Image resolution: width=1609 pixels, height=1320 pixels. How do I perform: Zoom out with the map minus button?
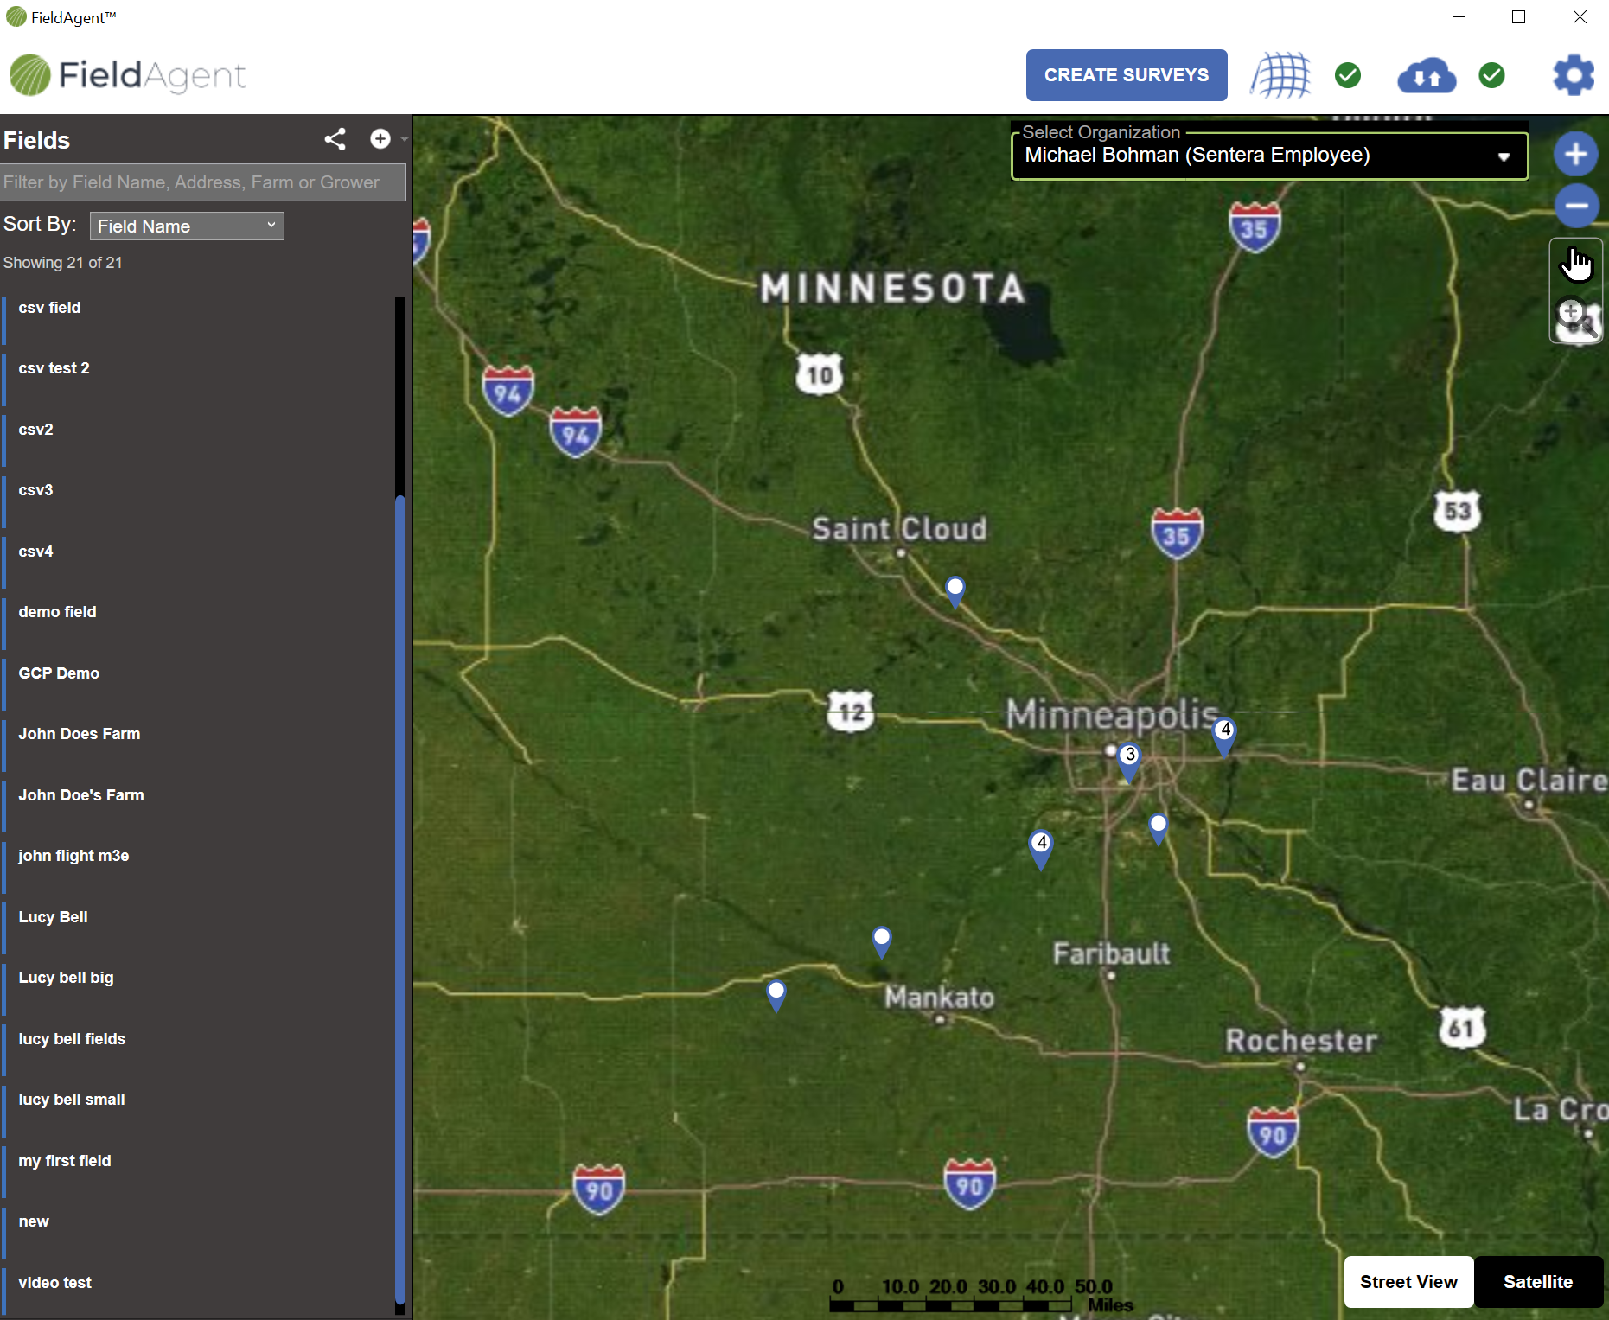click(x=1575, y=206)
